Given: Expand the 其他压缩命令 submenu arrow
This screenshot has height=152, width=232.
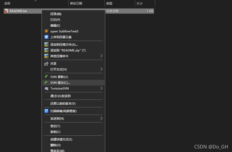Looking at the screenshot, I should (101, 56).
